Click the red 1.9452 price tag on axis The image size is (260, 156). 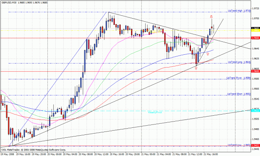click(x=256, y=145)
